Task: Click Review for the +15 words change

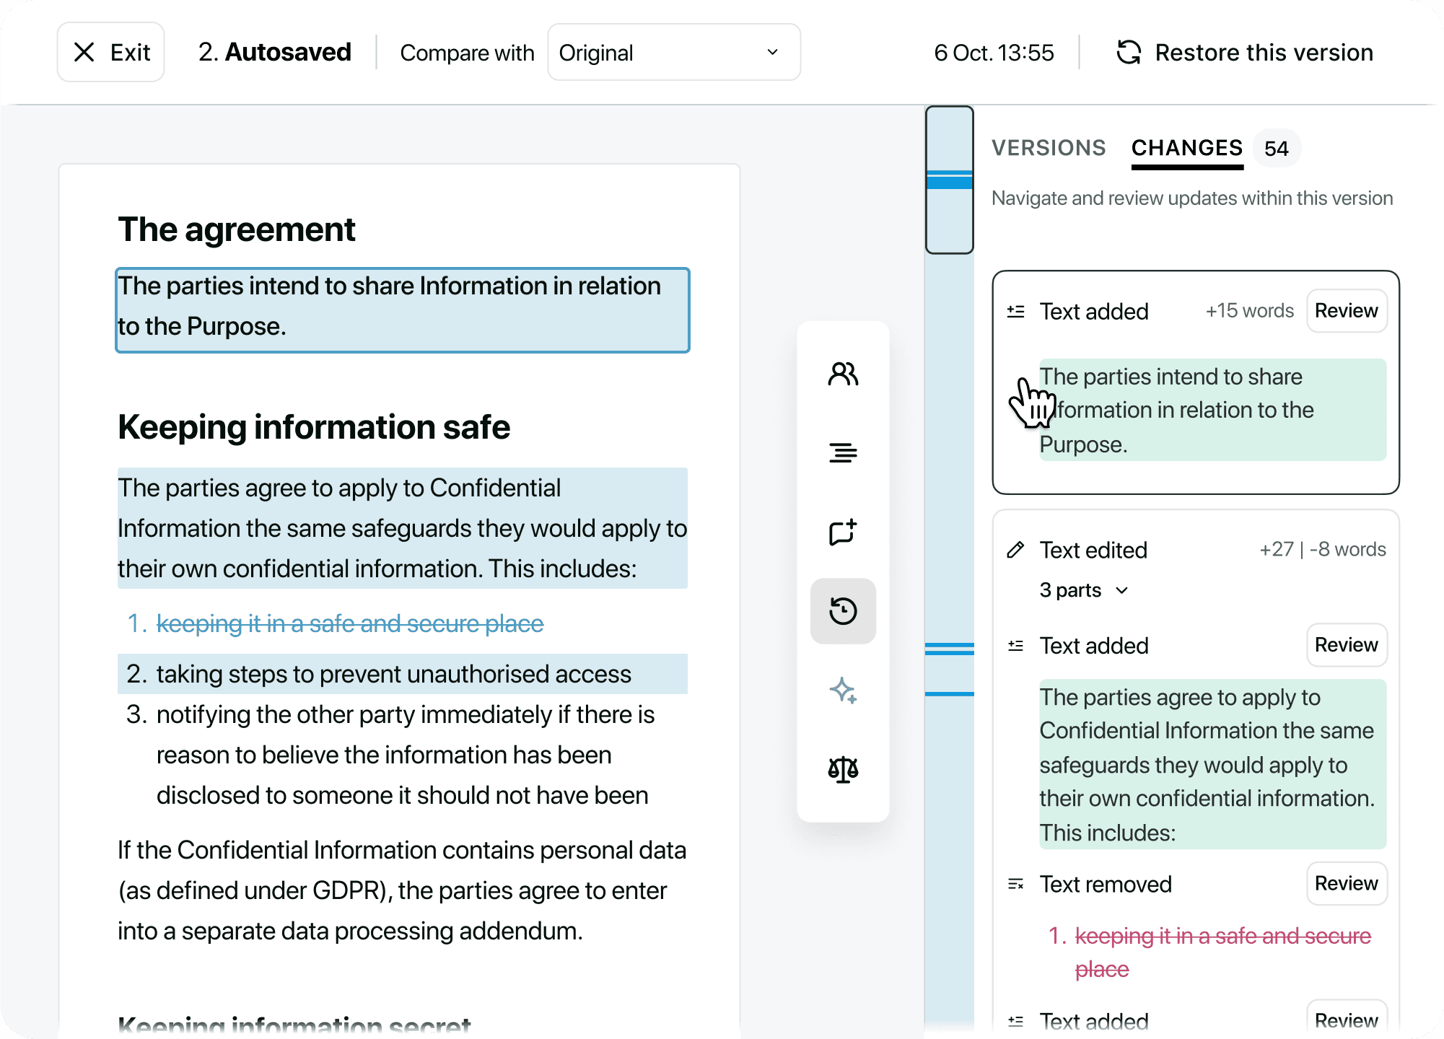Action: [x=1346, y=311]
